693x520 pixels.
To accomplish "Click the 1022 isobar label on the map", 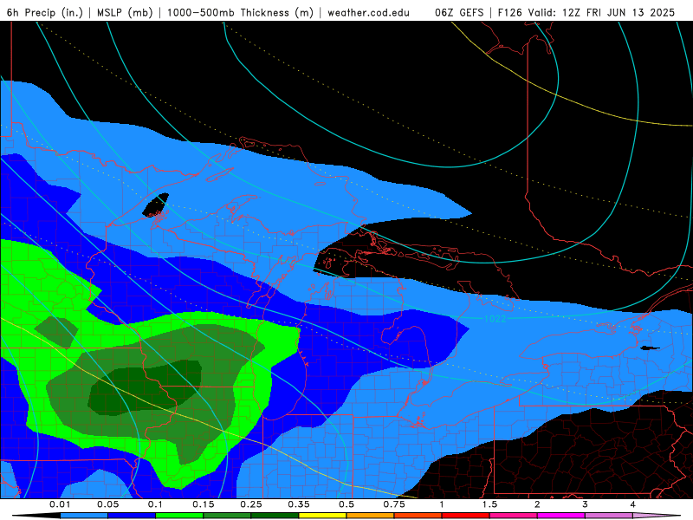I will [x=495, y=319].
